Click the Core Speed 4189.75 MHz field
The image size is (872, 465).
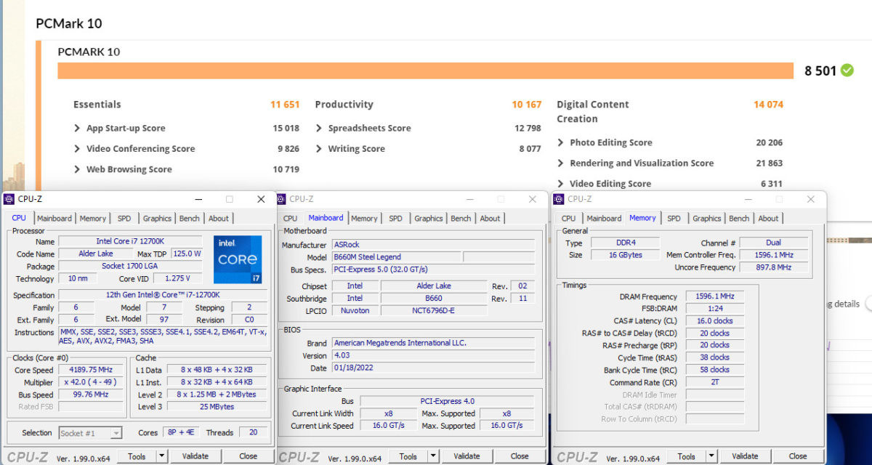point(92,370)
